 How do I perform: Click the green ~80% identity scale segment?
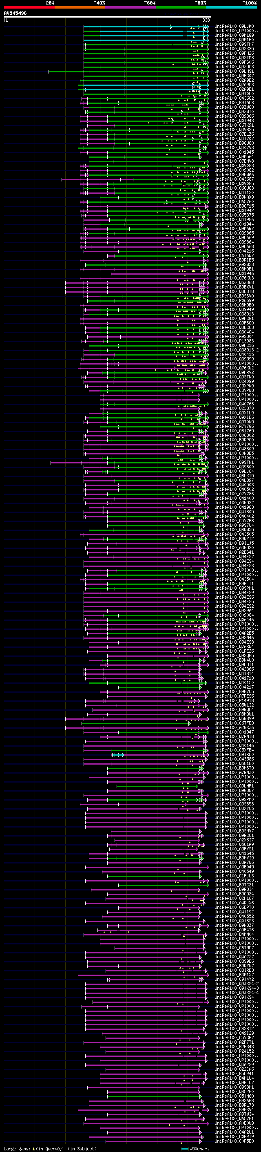(181, 7)
